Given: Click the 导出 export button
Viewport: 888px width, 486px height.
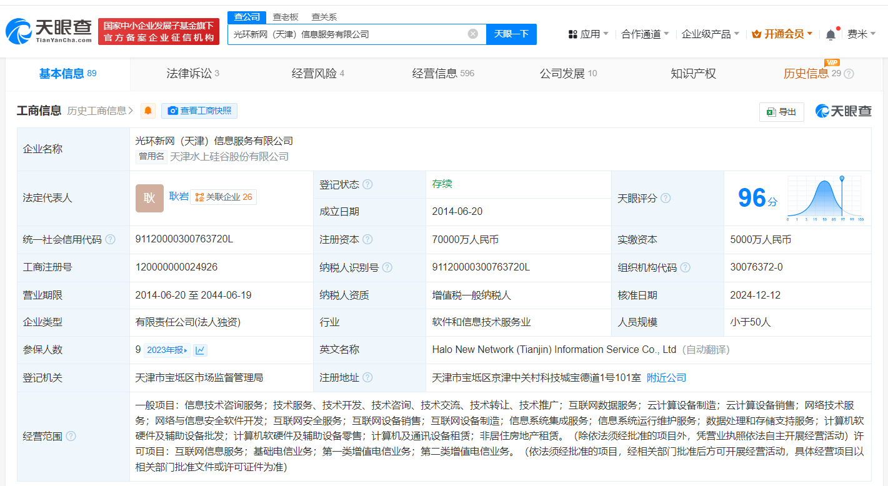Looking at the screenshot, I should coord(781,112).
